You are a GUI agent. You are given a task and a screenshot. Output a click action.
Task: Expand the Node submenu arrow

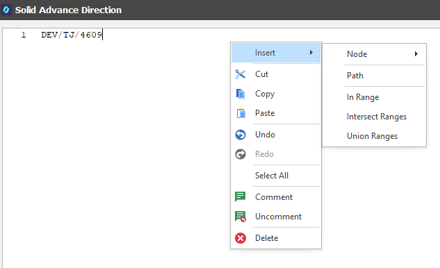pos(416,54)
